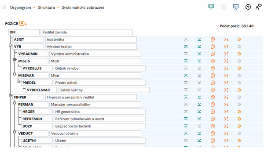264x166 pixels.
Task: Move VYR position up with arrow icon
Action: click(186, 47)
